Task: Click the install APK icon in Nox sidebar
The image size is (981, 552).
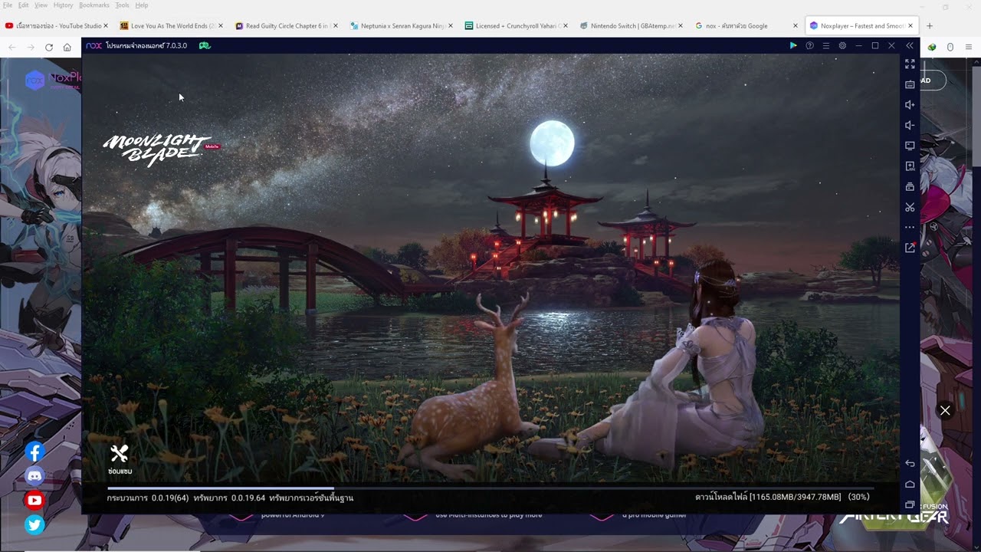Action: pos(910,166)
